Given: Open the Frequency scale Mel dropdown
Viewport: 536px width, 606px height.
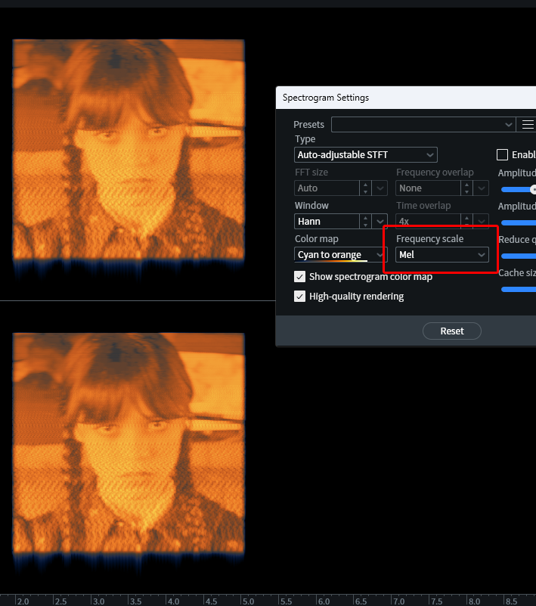Looking at the screenshot, I should (x=442, y=255).
